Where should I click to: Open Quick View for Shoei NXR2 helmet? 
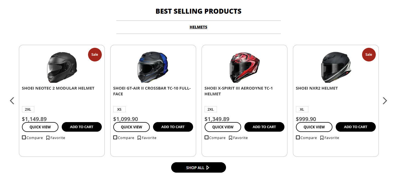pos(314,127)
